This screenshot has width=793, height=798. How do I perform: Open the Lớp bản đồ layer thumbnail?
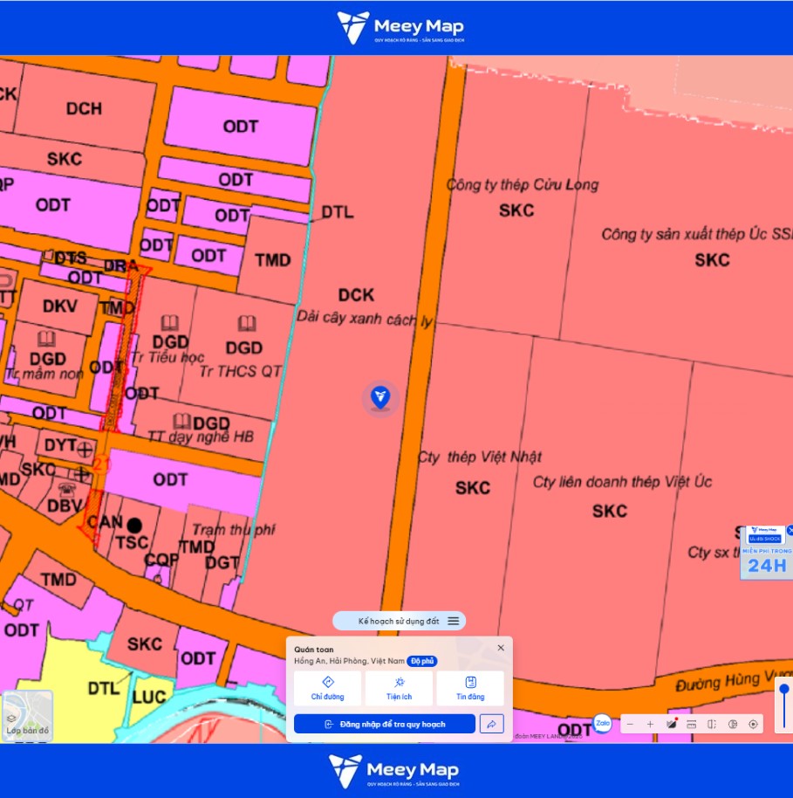point(27,716)
